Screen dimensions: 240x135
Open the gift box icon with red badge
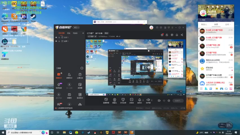[x=162, y=35]
